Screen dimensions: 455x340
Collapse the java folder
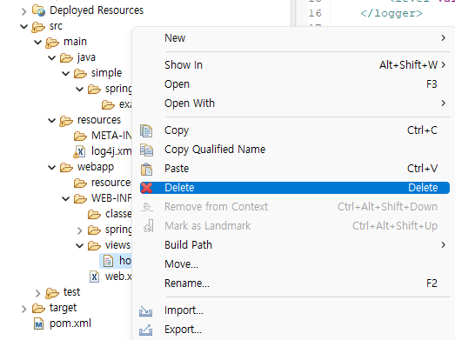pos(51,58)
